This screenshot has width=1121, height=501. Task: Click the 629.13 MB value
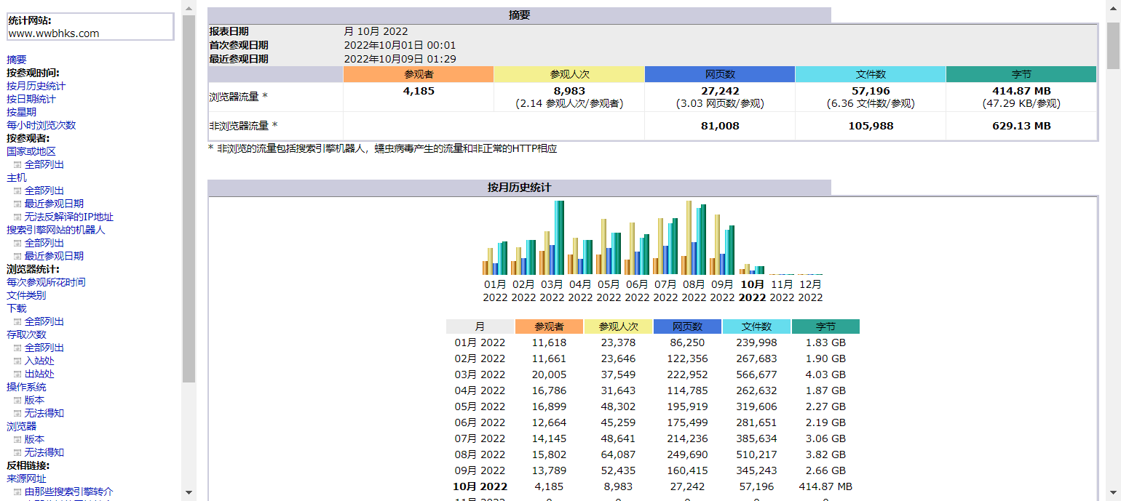[1021, 126]
